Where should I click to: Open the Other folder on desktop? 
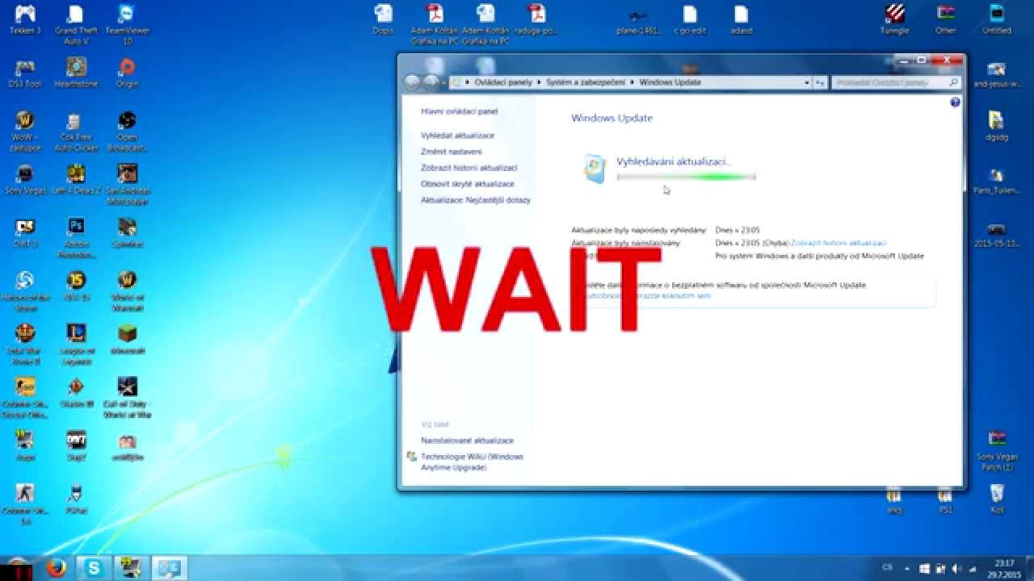point(945,19)
